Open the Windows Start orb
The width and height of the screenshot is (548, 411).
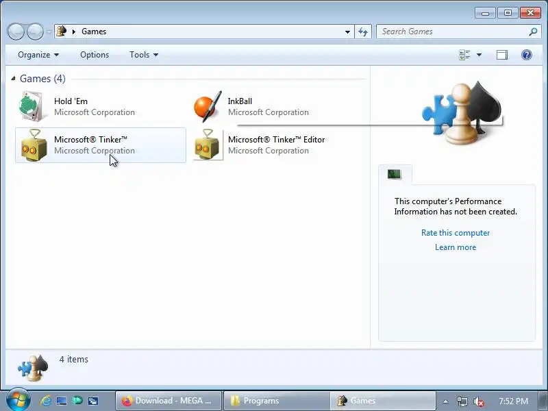point(18,400)
